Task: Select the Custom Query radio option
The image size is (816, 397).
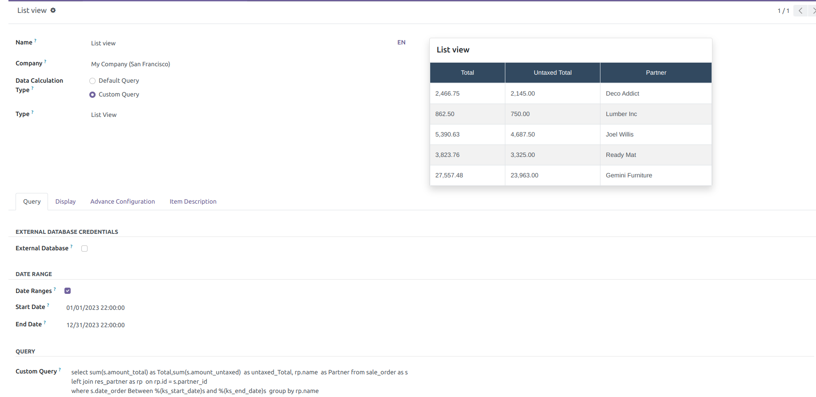Action: (x=92, y=95)
